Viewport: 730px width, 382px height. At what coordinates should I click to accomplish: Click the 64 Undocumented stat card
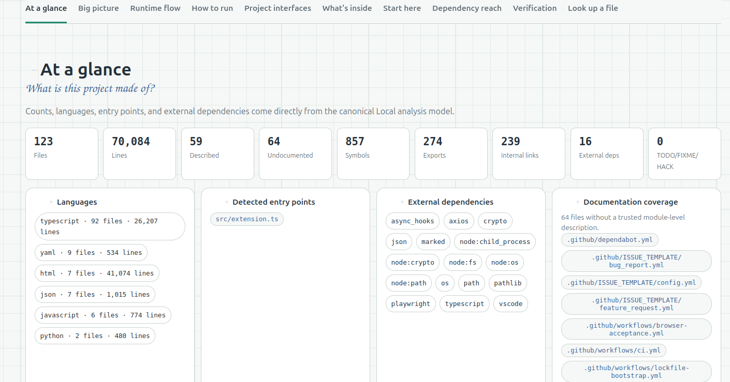pyautogui.click(x=295, y=154)
